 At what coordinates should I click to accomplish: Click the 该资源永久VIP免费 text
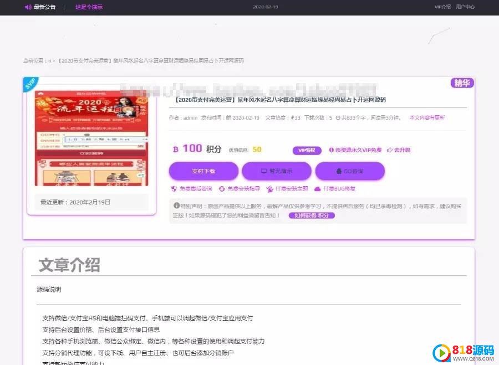pyautogui.click(x=358, y=150)
